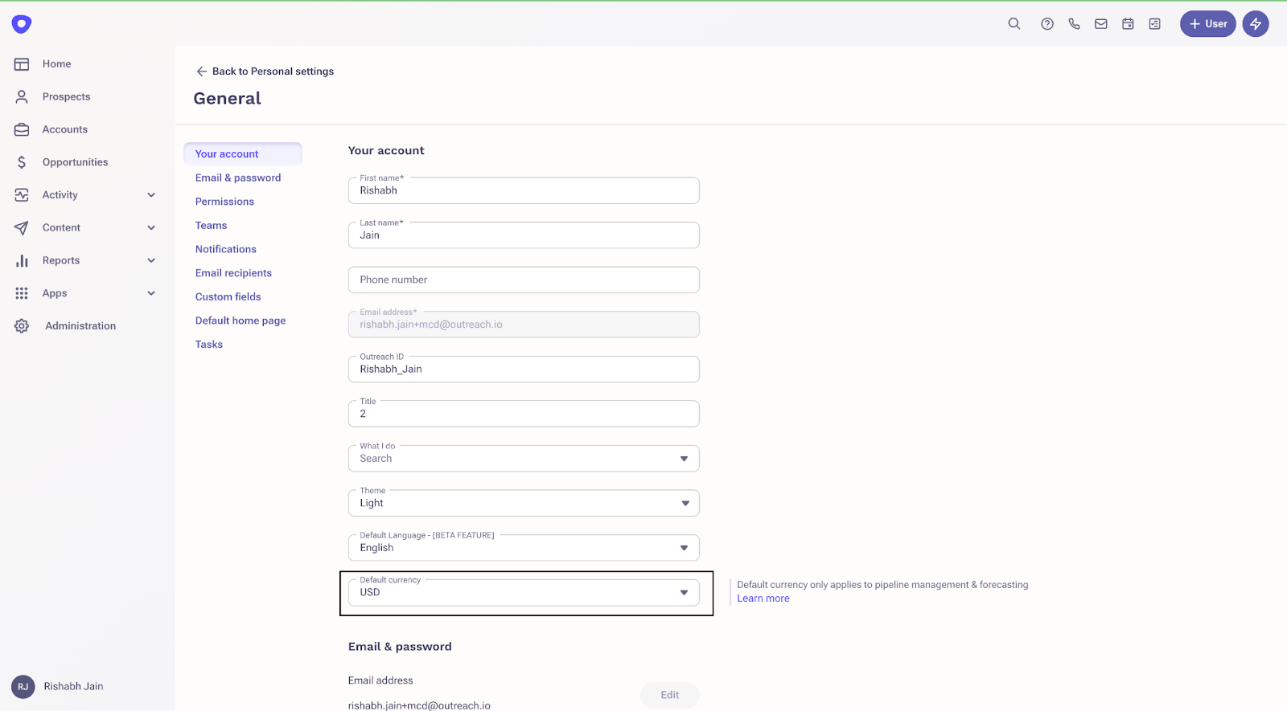The image size is (1287, 711).
Task: Click the back arrow icon
Action: pos(202,72)
